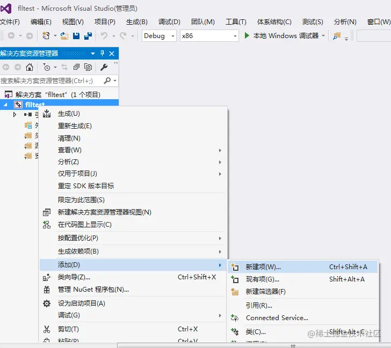Screen dimensions: 391x348
Task: Close the Solution Explorer panel
Action: [x=112, y=54]
